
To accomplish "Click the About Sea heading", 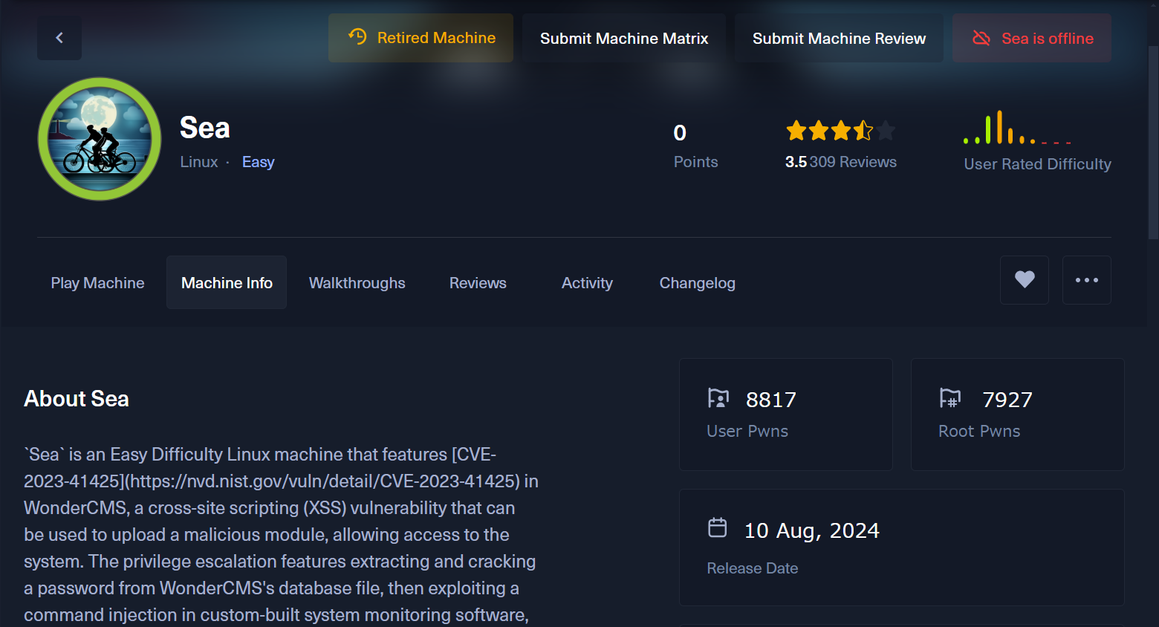I will (77, 399).
